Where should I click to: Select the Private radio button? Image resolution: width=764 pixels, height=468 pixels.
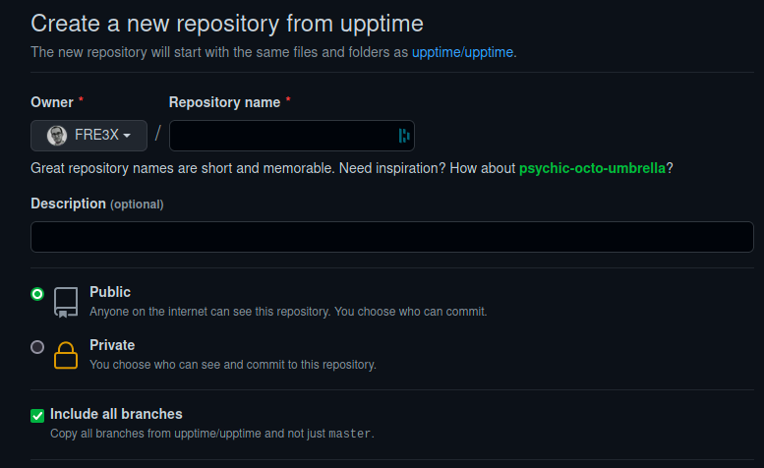point(37,346)
